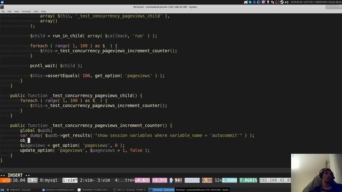Click the blue ring tray icon

click(254, 2)
